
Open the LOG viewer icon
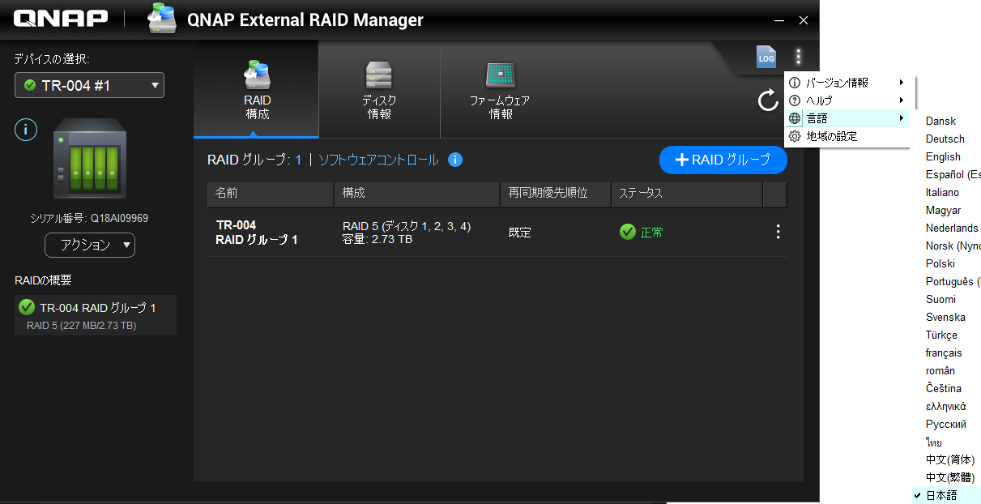(x=766, y=57)
